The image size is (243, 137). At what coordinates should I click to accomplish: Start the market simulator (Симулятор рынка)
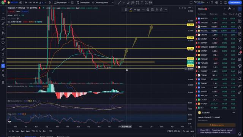tap(100, 3)
